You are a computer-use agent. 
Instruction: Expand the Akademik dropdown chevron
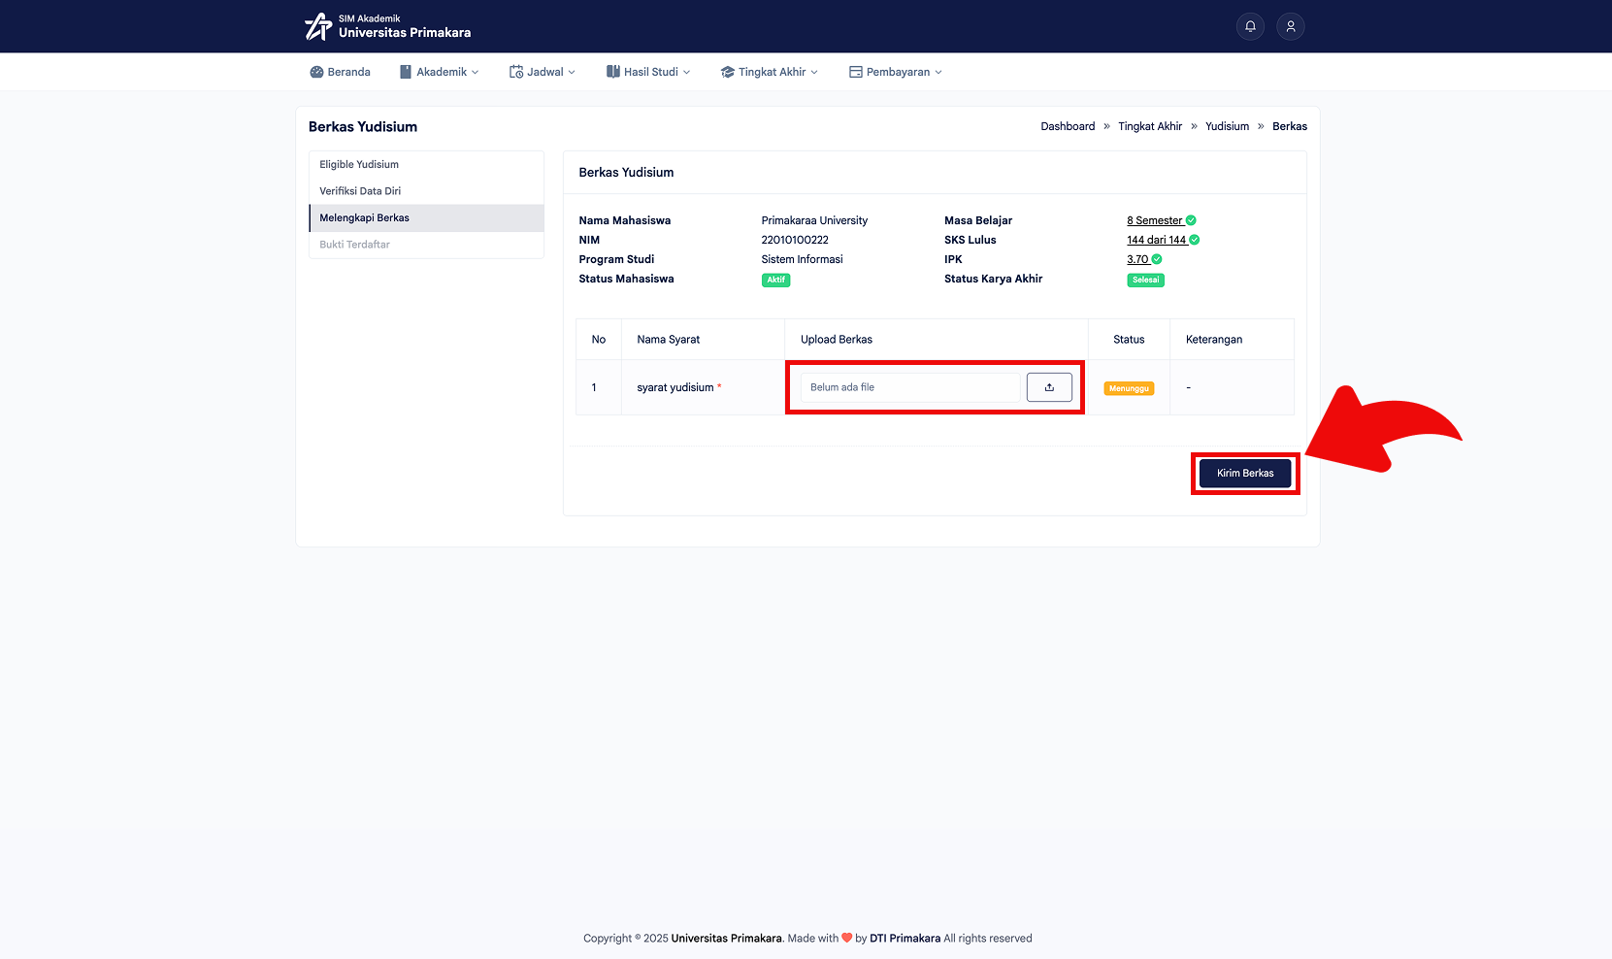pos(476,72)
